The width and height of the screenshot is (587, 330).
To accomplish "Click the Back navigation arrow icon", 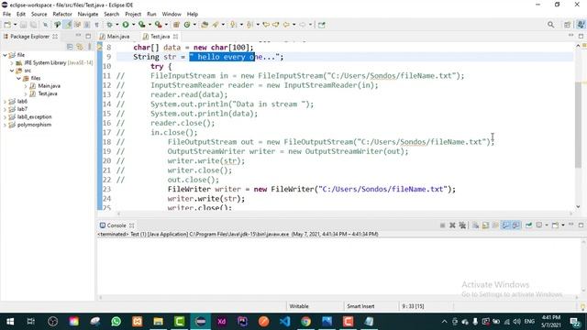I will click(x=286, y=25).
